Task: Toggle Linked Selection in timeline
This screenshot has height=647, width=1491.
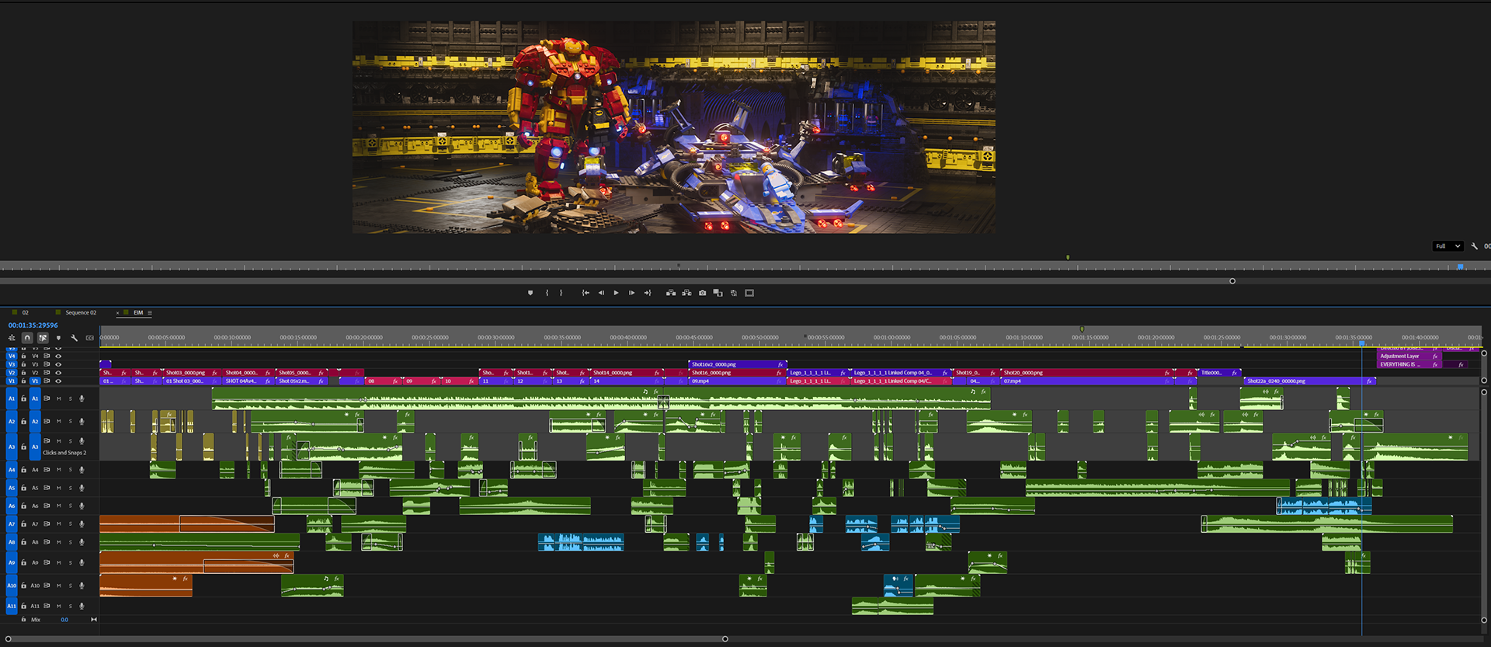Action: point(43,338)
